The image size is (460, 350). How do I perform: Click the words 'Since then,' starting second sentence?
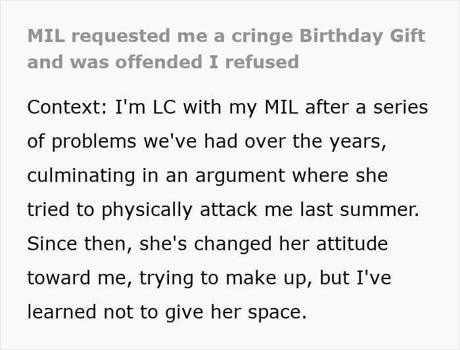pos(80,244)
